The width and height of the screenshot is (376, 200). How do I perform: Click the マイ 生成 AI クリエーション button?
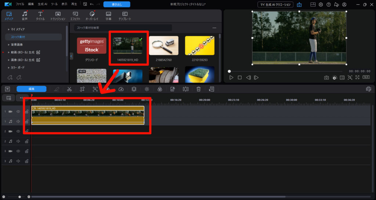click(x=275, y=4)
